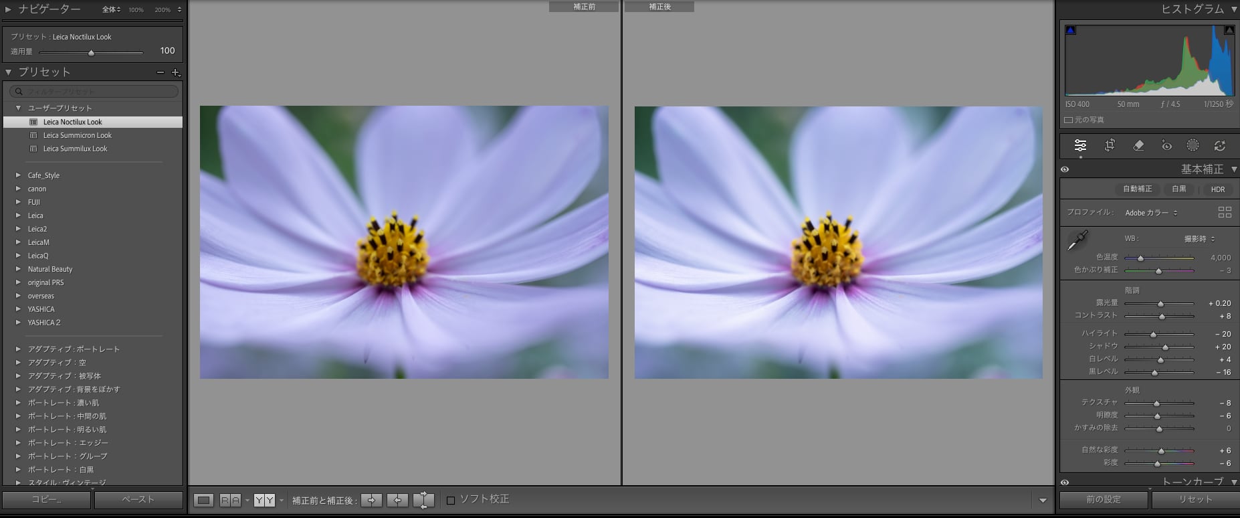This screenshot has width=1240, height=518.
Task: Click the plus icon to add preset
Action: (x=176, y=72)
